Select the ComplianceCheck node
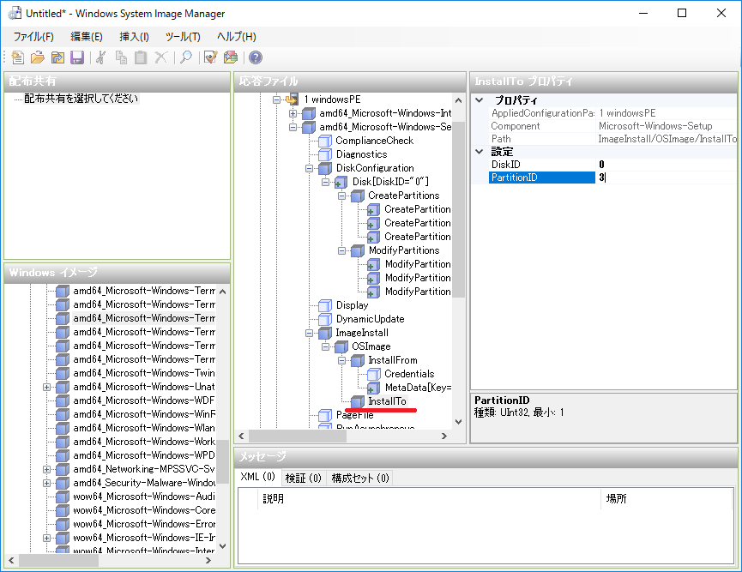This screenshot has height=572, width=742. tap(374, 141)
